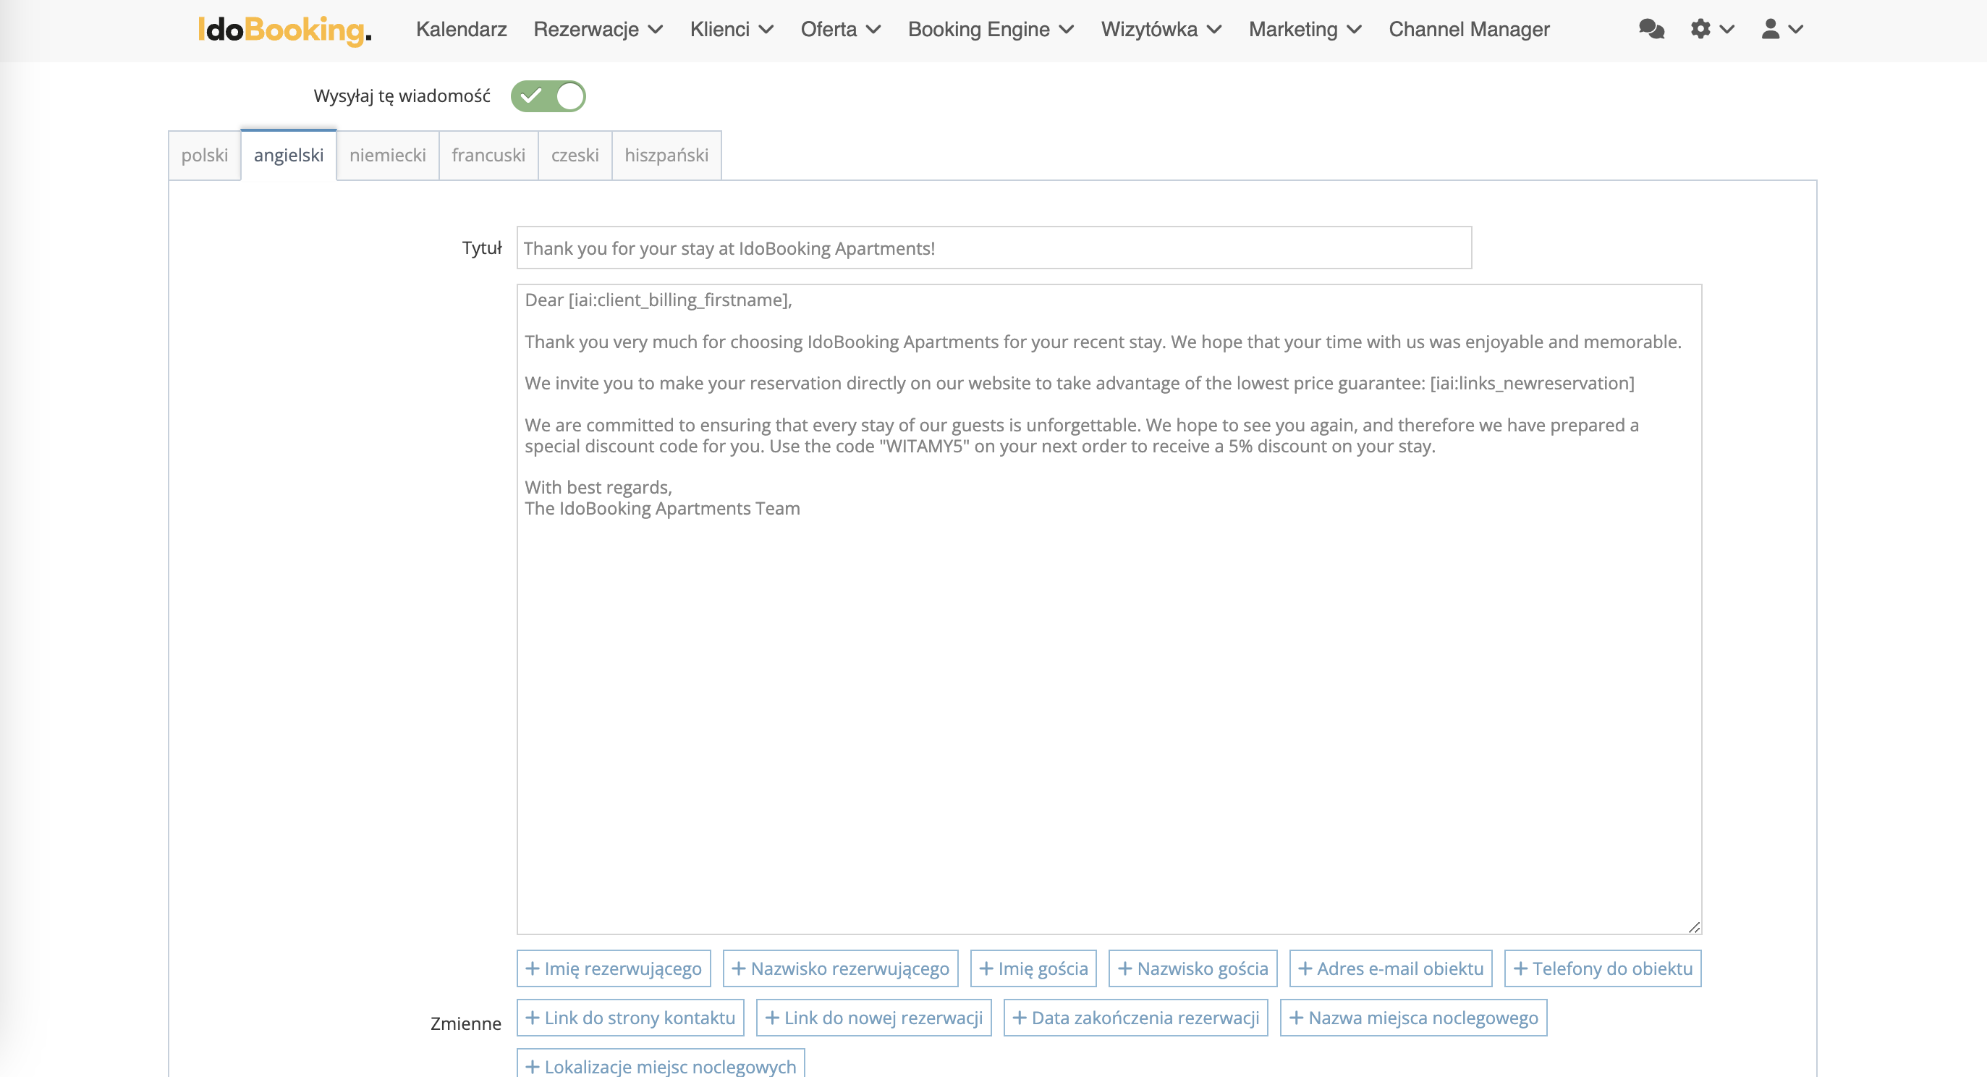Open the Kalendarz menu item
Screen dimensions: 1987x1077
[461, 30]
